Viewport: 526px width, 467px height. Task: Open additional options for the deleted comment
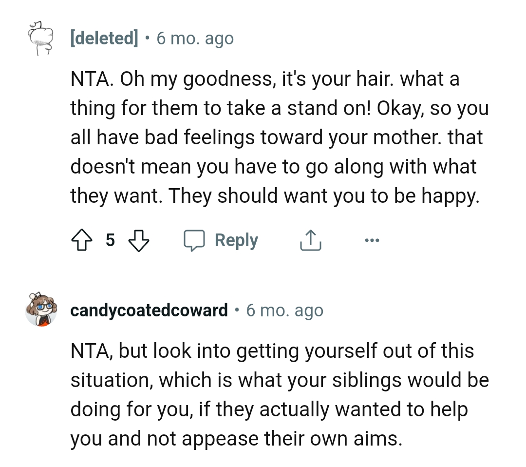[372, 240]
